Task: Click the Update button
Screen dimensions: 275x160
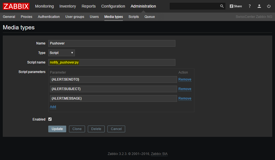Action: 57,129
